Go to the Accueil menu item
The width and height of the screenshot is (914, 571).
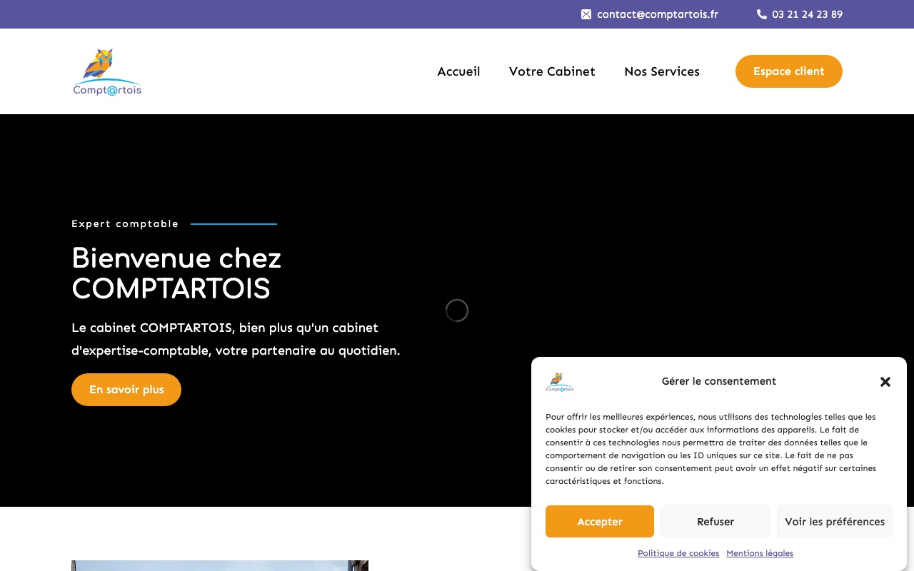[x=458, y=71]
